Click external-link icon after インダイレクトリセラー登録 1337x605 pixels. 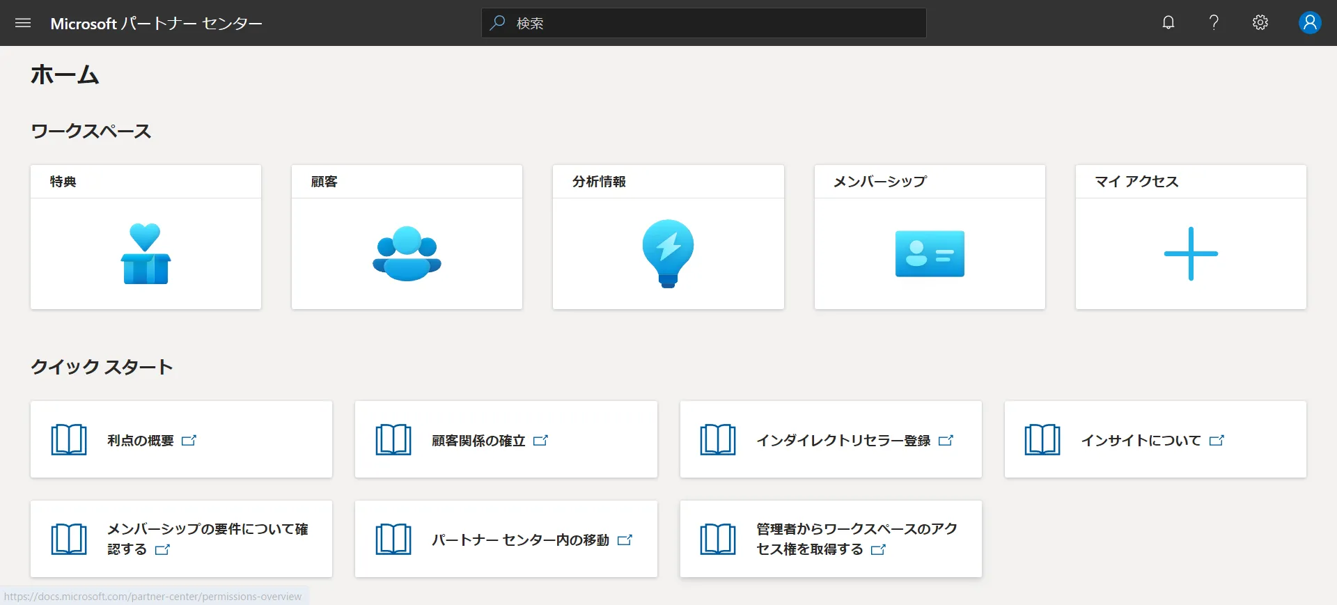pos(946,440)
